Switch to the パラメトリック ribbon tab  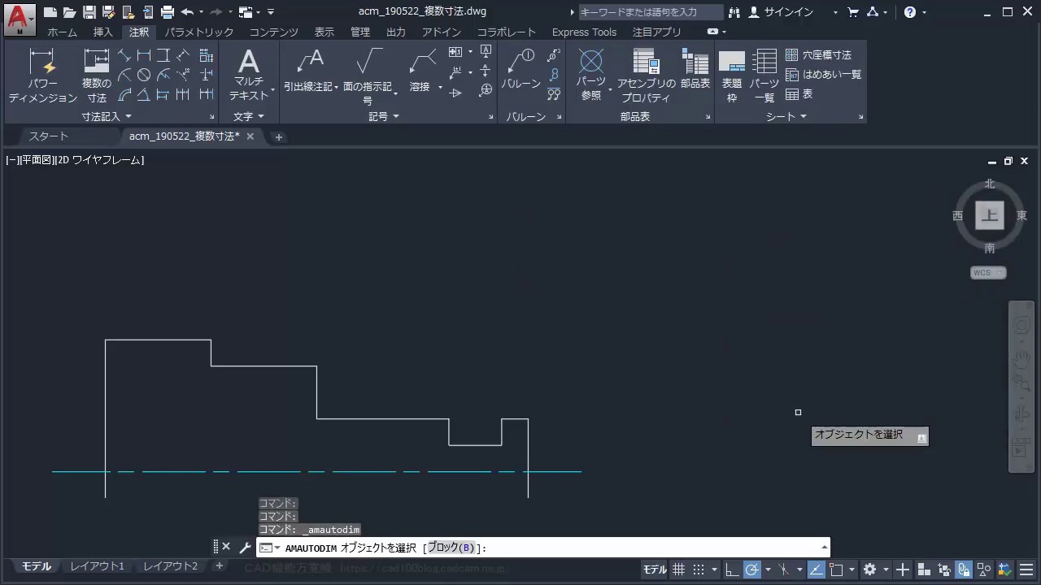199,32
